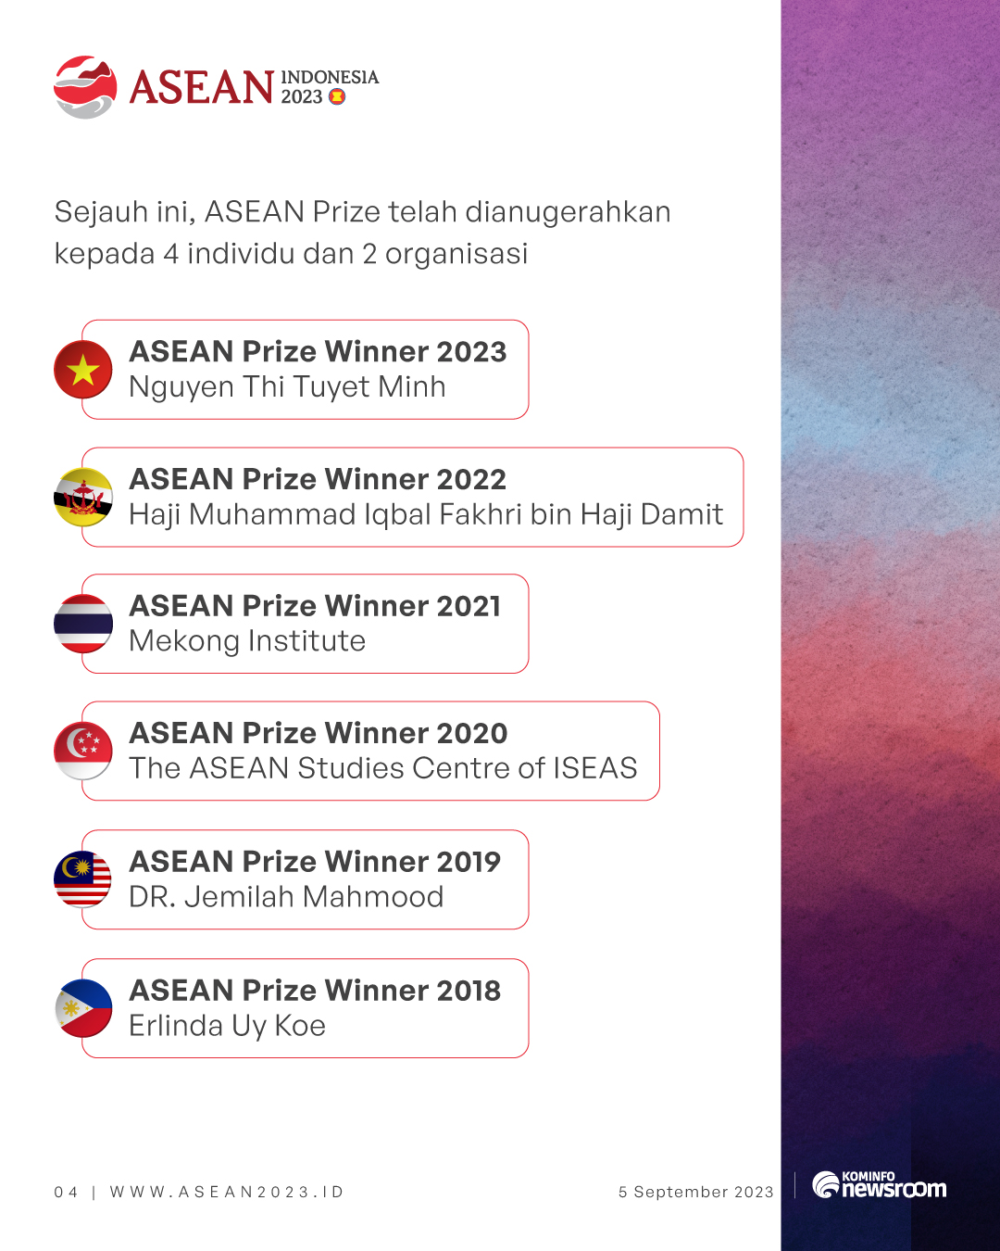Viewport: 1000px width, 1251px height.
Task: Select the Erlinda Uy Koe card
Action: [306, 1008]
